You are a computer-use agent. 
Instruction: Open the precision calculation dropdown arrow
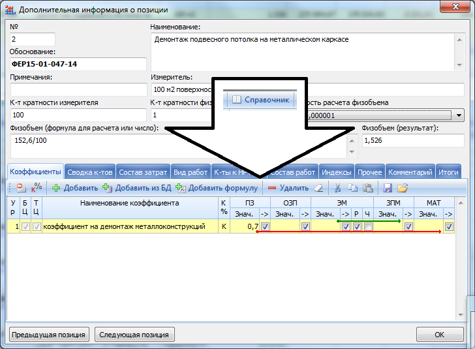459,115
